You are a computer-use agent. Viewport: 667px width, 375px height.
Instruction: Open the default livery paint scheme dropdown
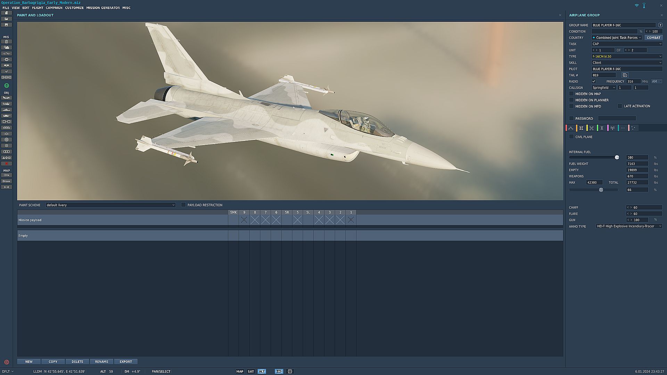coord(110,205)
